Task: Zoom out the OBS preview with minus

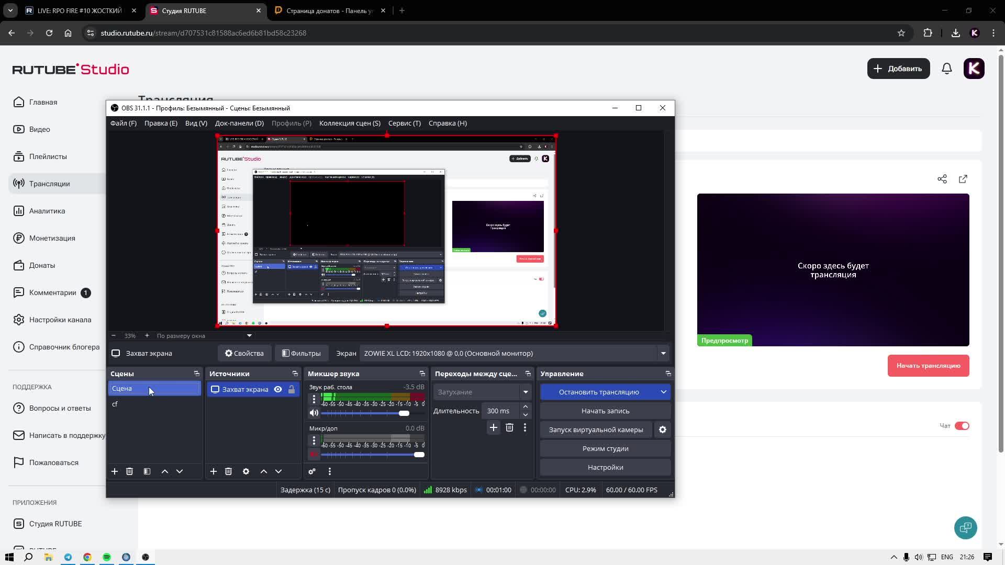Action: click(x=114, y=336)
